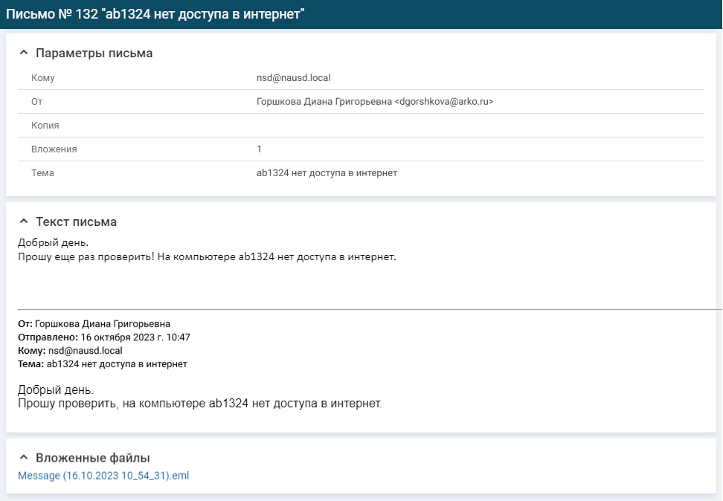Click the quoted Кому: nsd@nausd.local line
The width and height of the screenshot is (723, 501).
(70, 351)
